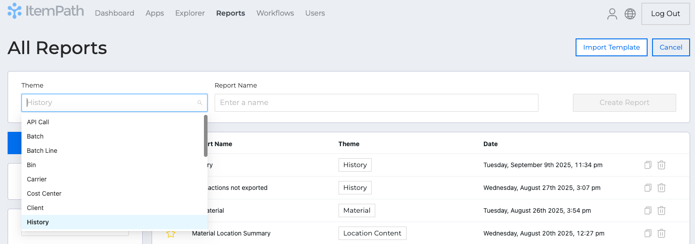Pick Cost Center in theme list
The height and width of the screenshot is (244, 695).
click(44, 194)
